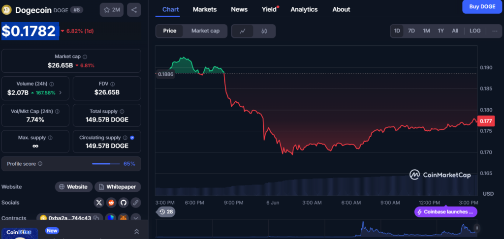Open the history events marker showing 28
The height and width of the screenshot is (239, 504).
(166, 211)
